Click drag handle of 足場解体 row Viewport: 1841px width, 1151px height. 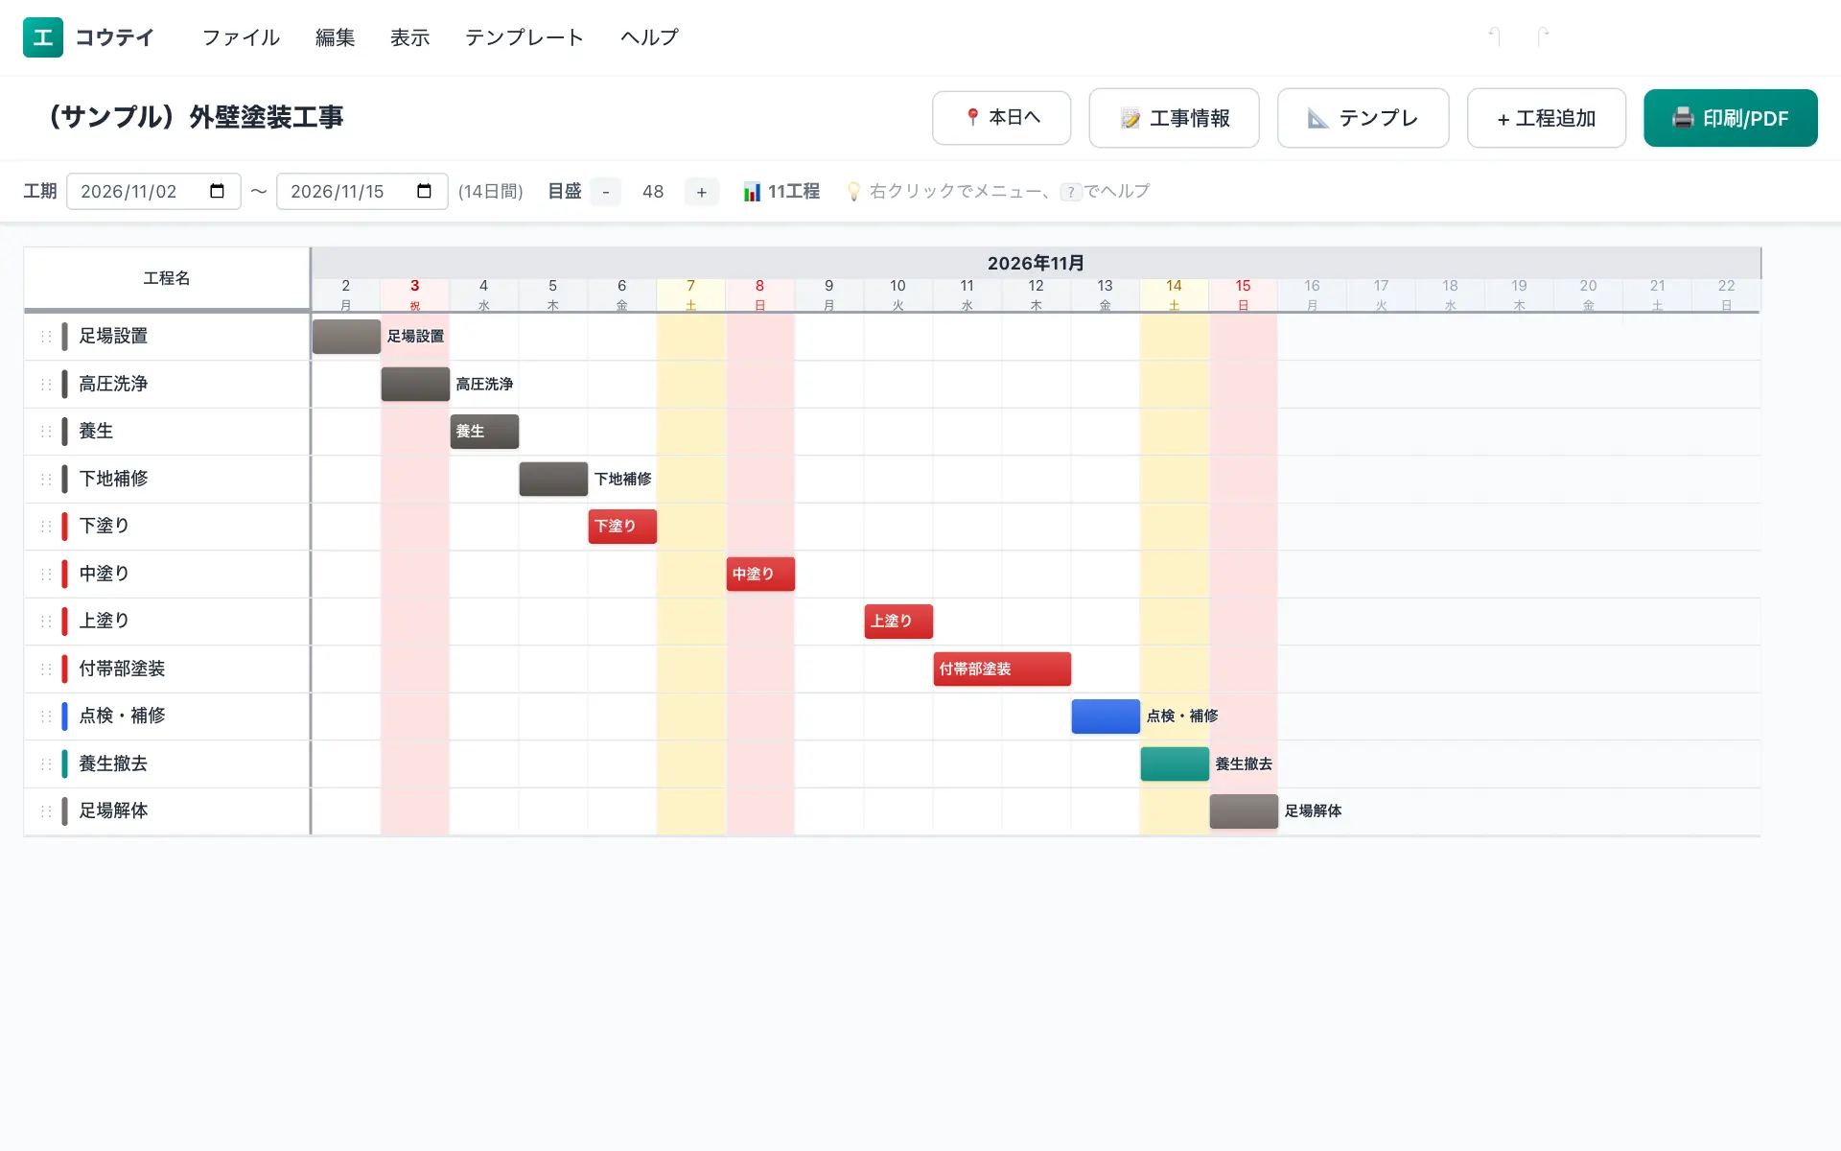[x=46, y=811]
